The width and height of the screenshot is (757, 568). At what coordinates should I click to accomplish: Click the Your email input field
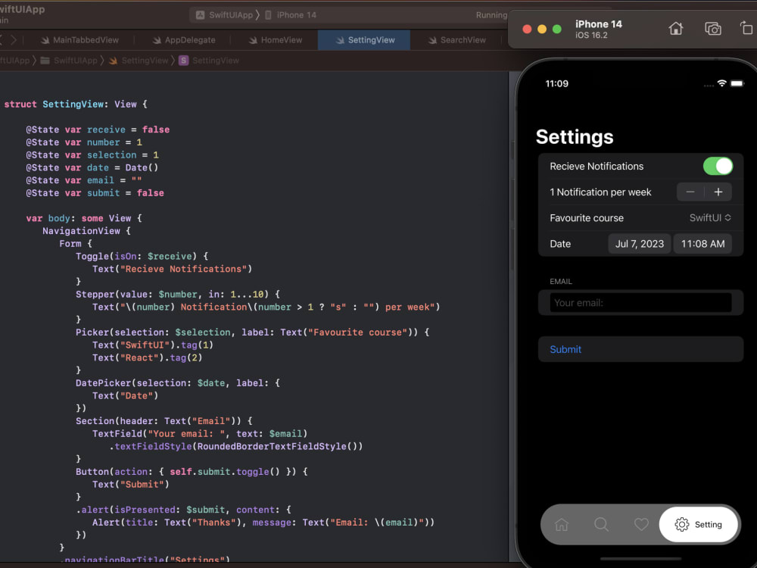pos(640,301)
